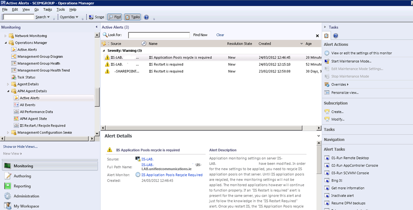
Task: Toggle the Find toolbar button
Action: tap(115, 17)
